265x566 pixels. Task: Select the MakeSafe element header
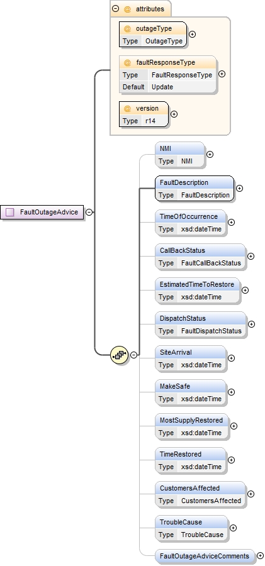pos(191,386)
